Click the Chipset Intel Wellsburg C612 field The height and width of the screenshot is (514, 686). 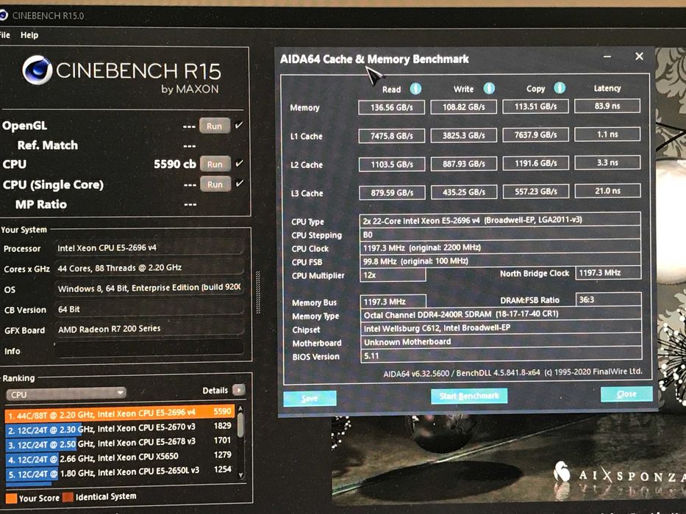[501, 327]
